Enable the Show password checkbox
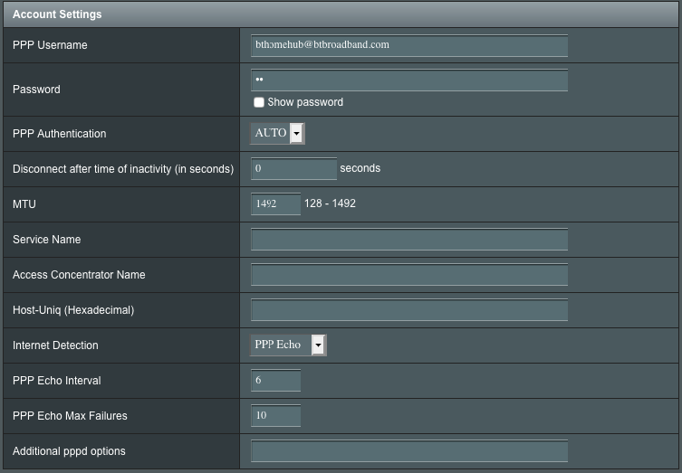Viewport: 682px width, 473px height. 259,103
